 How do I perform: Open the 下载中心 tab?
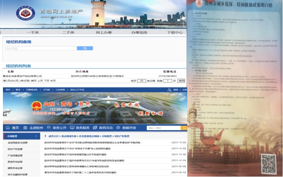tap(175, 32)
